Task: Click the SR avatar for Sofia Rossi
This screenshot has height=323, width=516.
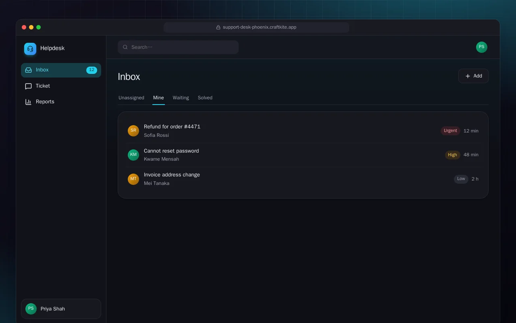Action: 133,131
